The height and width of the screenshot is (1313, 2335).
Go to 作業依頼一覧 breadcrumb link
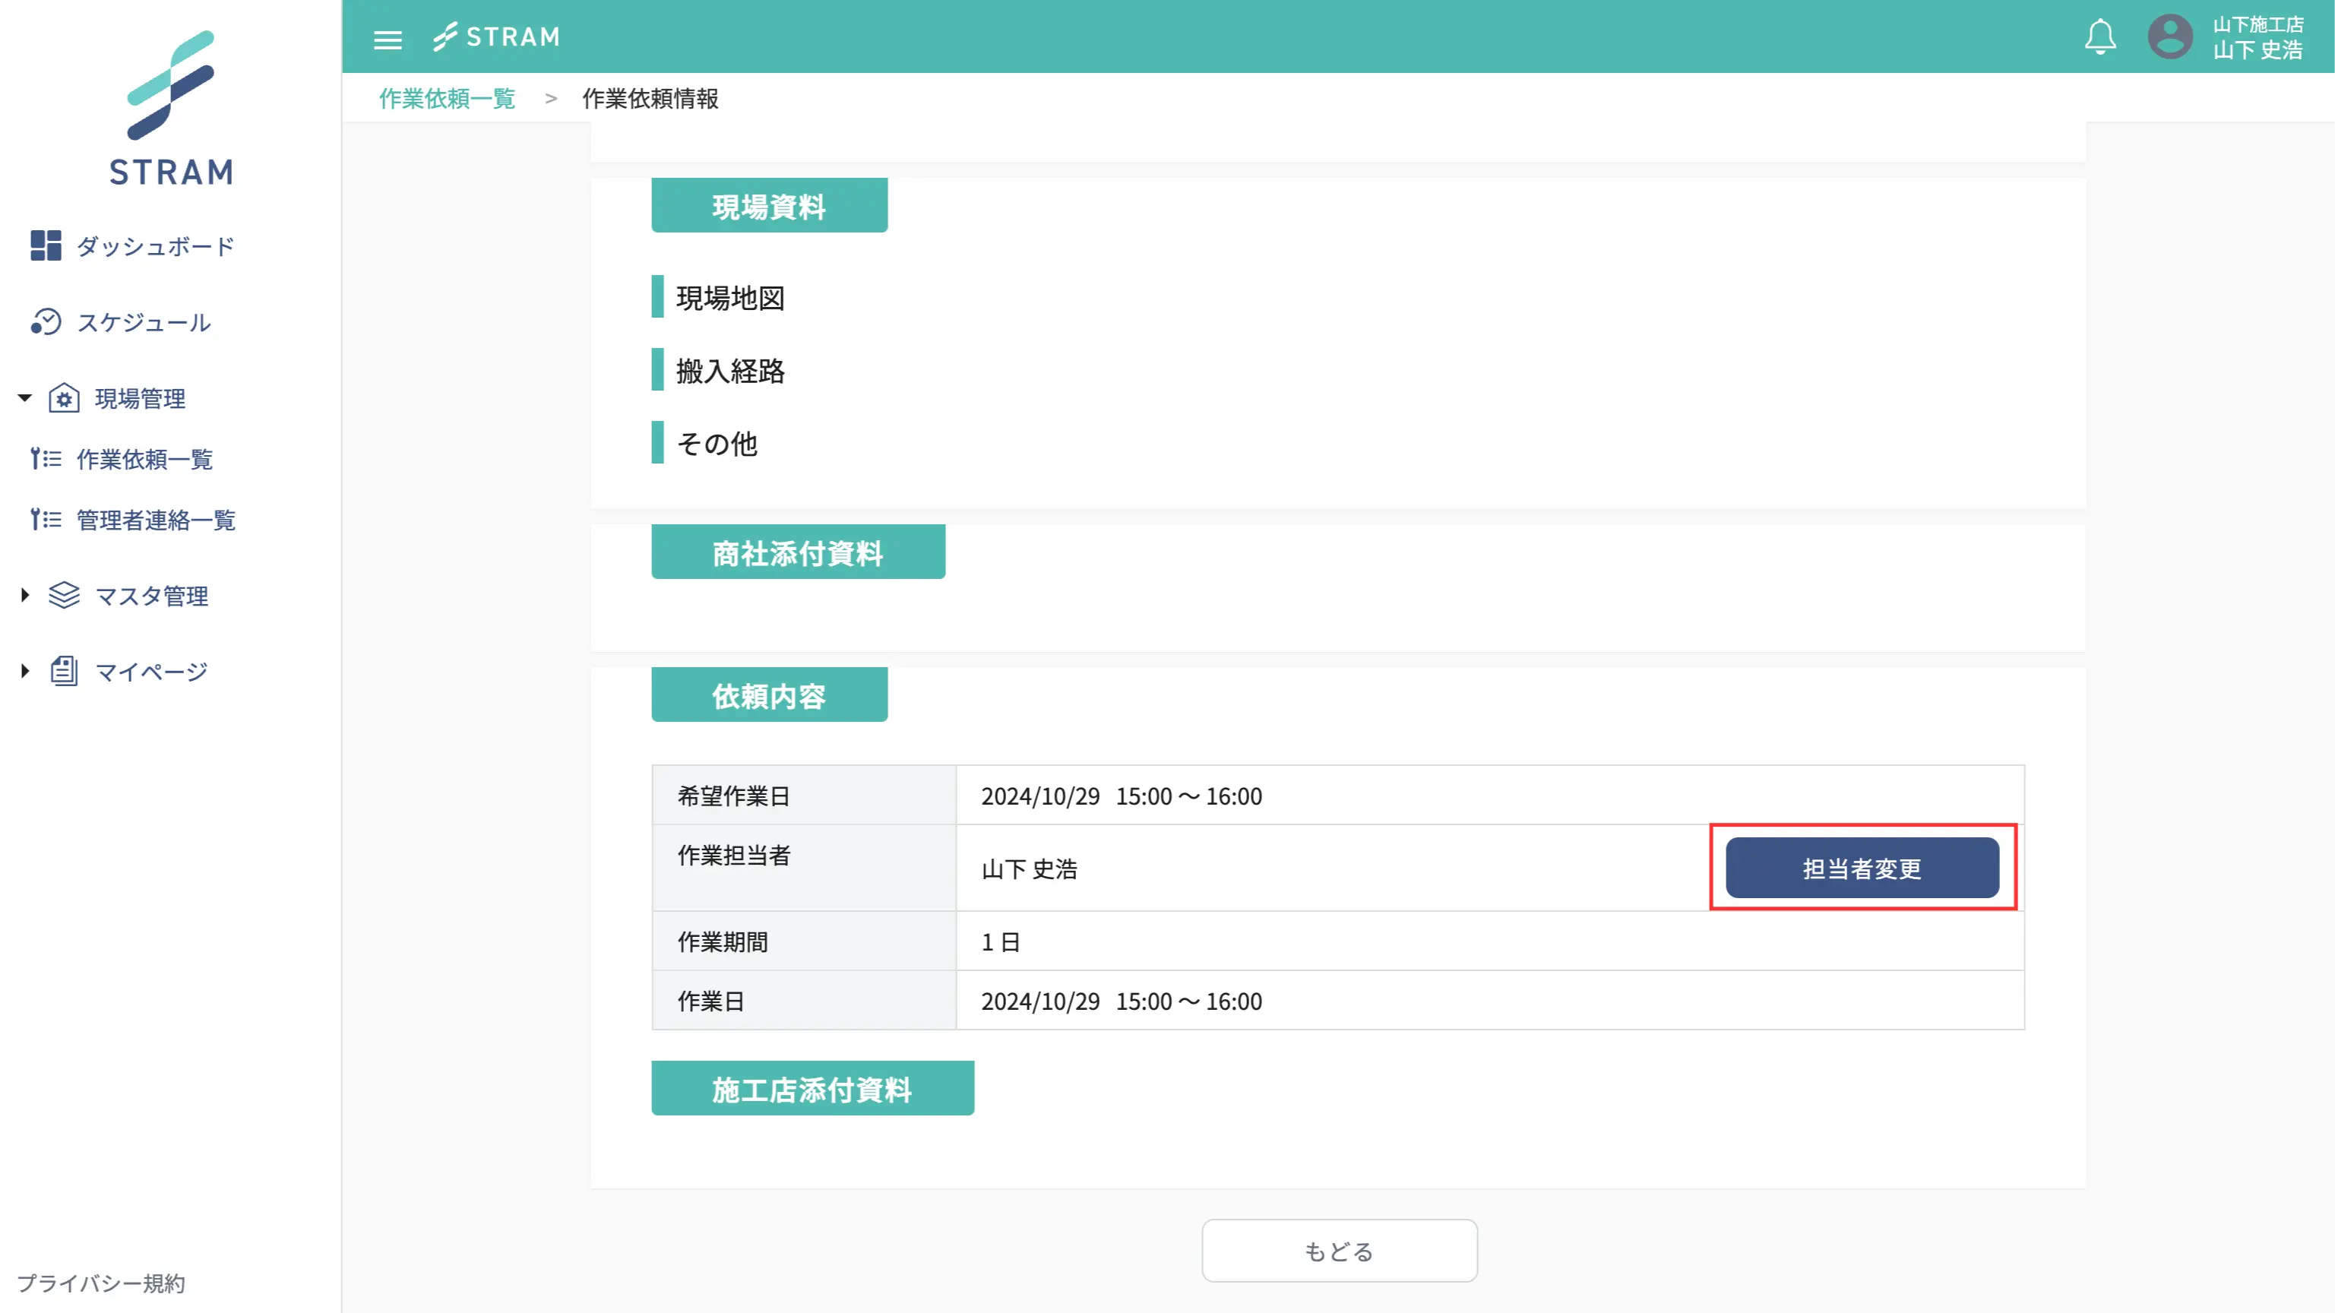(x=447, y=99)
